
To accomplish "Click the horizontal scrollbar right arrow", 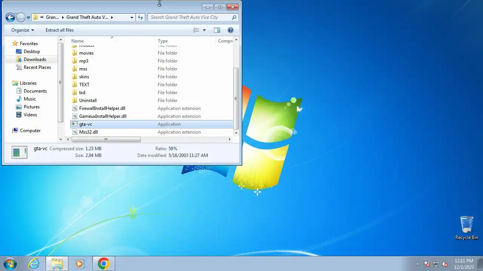I will tap(229, 139).
